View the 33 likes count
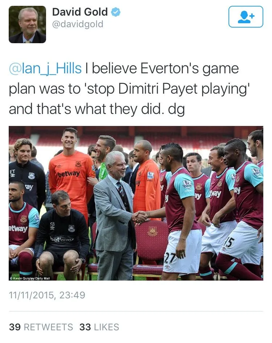The width and height of the screenshot is (272, 343). pyautogui.click(x=85, y=327)
